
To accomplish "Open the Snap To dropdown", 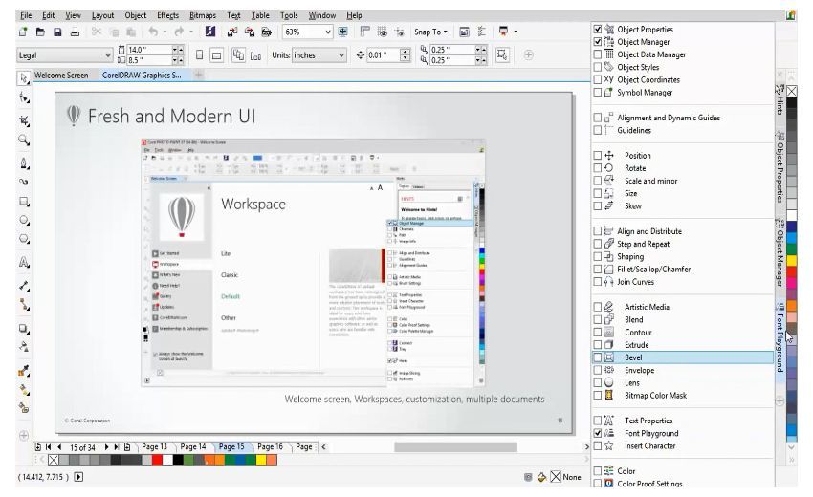I will point(430,32).
